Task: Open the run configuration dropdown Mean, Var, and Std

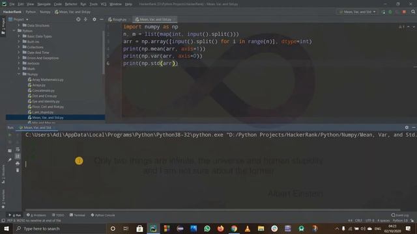Action: tap(358, 12)
